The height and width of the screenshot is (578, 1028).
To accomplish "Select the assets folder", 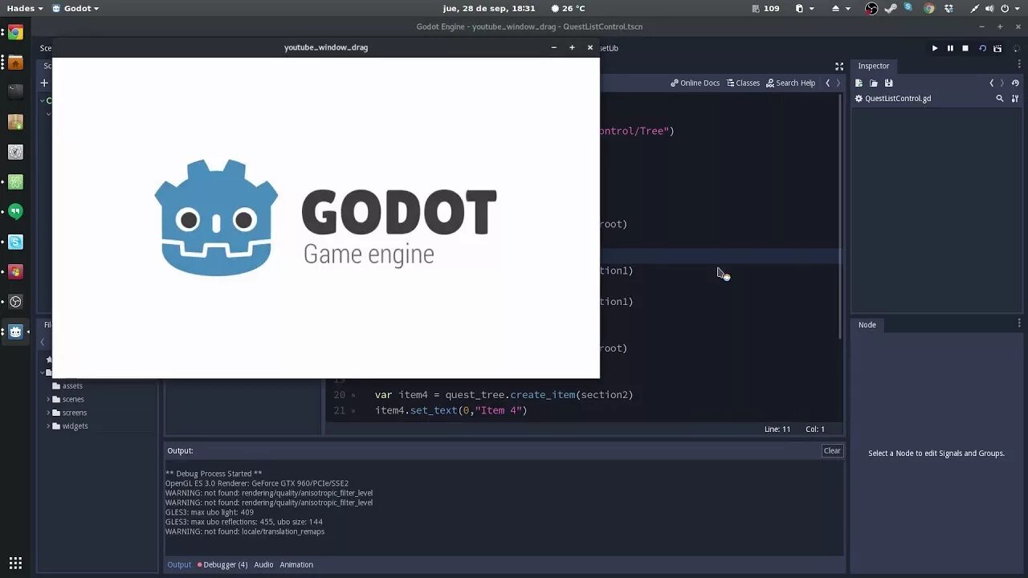I will 72,385.
